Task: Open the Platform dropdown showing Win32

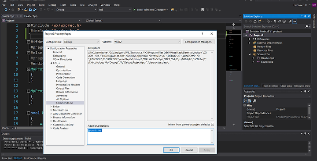Action: click(x=147, y=42)
